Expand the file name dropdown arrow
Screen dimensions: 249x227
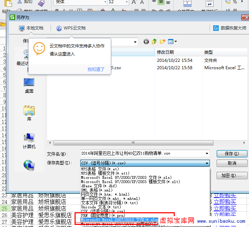point(207,154)
